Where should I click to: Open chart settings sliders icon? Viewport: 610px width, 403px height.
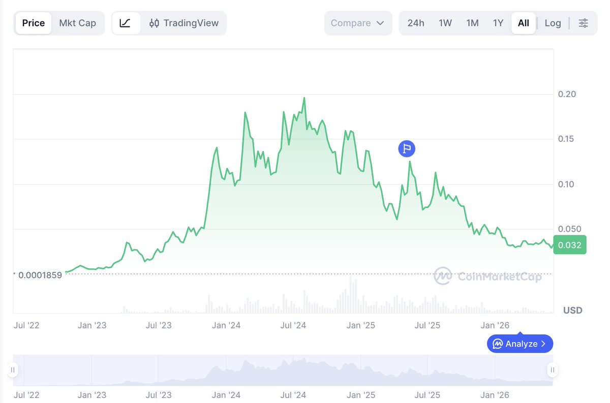(x=584, y=23)
